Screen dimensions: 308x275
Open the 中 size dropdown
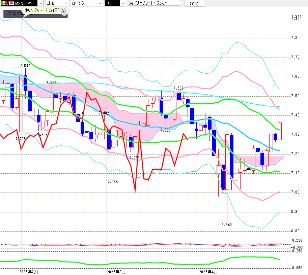pos(115,3)
